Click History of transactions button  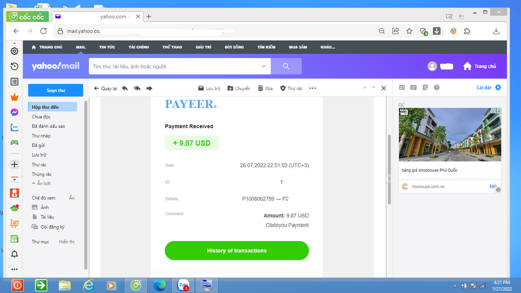click(x=237, y=251)
